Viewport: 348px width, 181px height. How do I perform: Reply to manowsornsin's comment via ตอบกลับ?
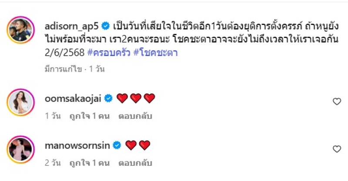[134, 164]
